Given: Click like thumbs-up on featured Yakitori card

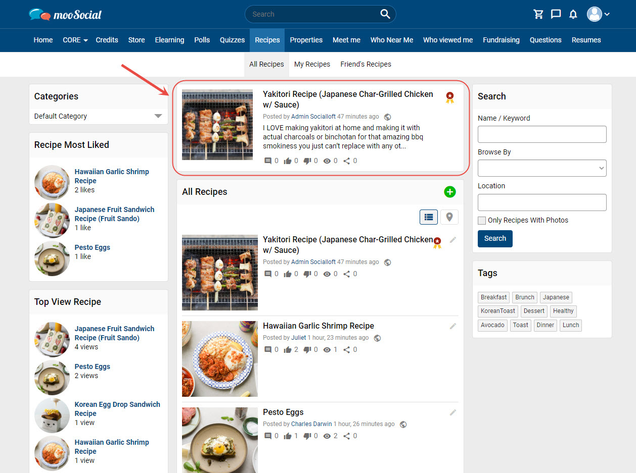Looking at the screenshot, I should coord(288,161).
